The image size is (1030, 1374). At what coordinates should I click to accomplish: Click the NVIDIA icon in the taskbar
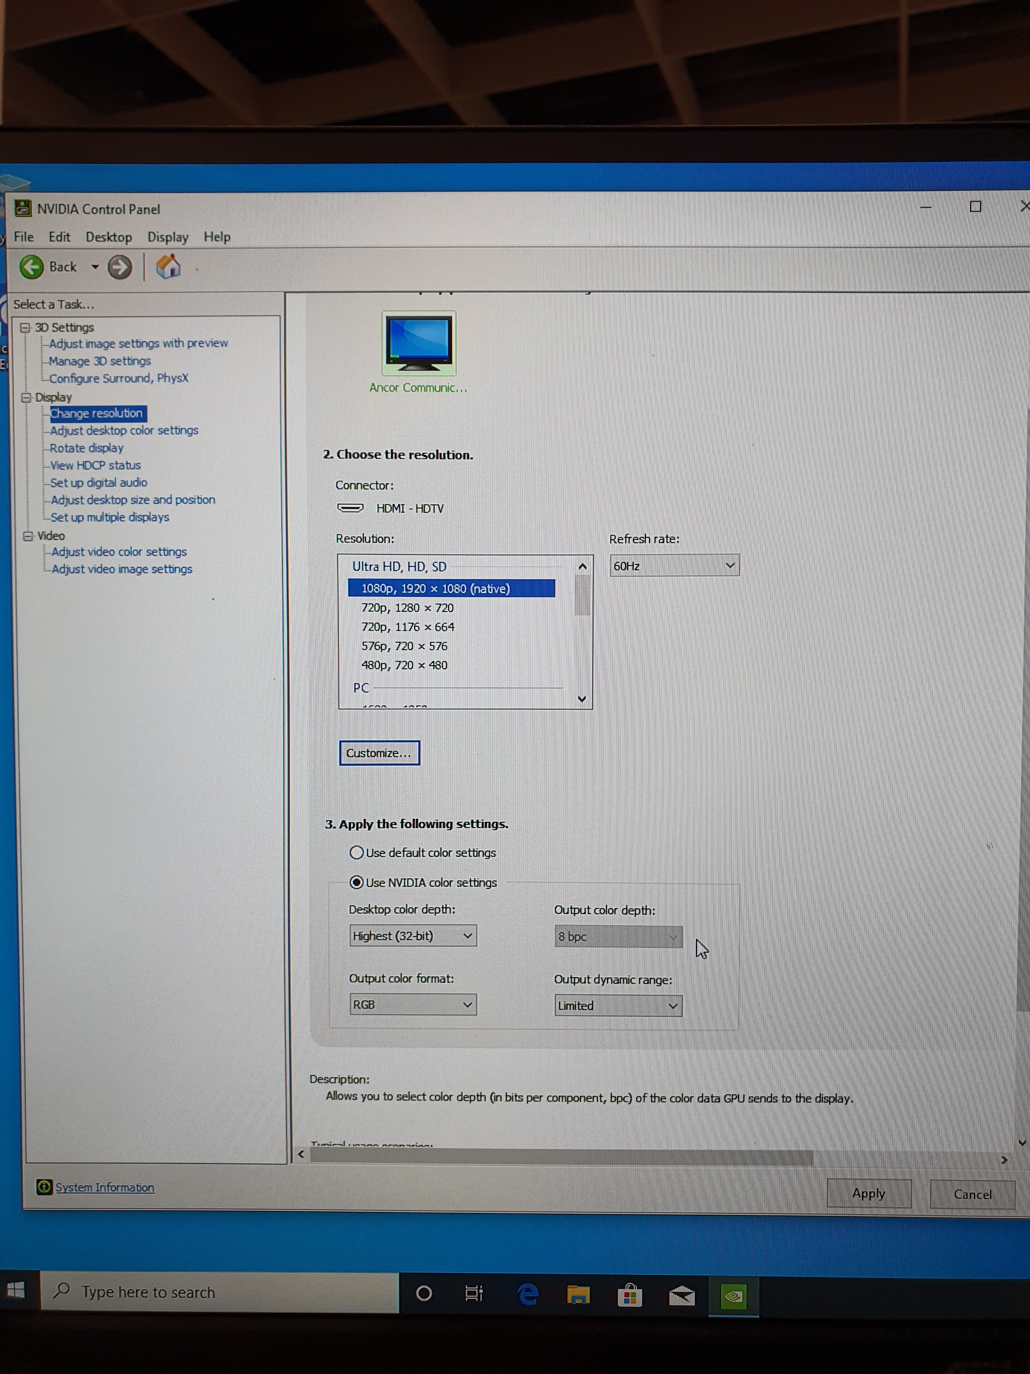pos(733,1296)
